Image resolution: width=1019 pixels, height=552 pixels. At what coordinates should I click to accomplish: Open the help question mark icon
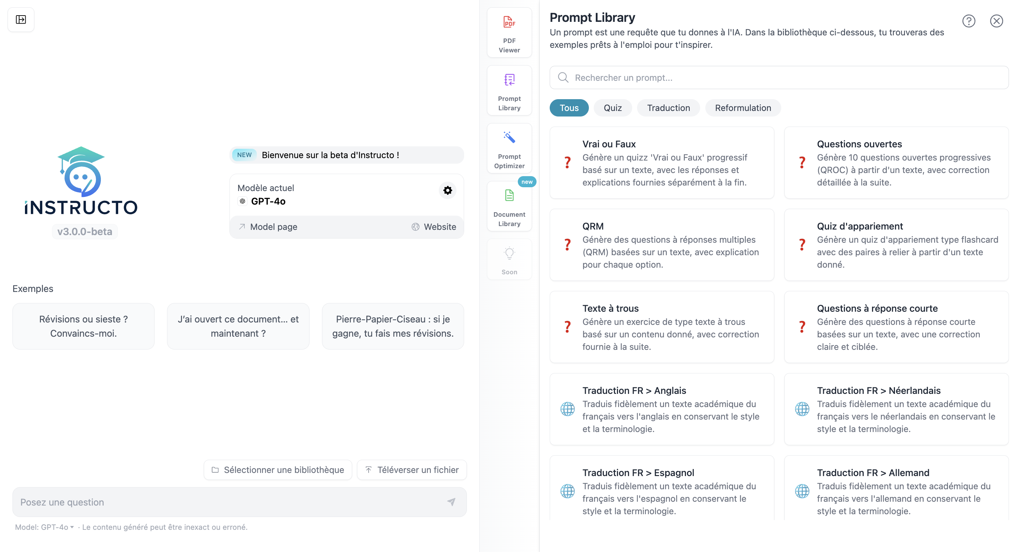(968, 21)
